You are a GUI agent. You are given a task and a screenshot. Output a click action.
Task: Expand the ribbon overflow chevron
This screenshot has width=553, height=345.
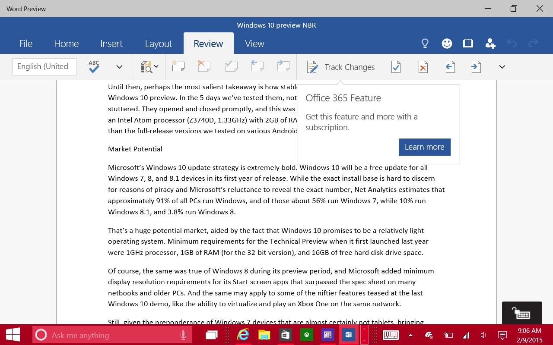coord(502,67)
